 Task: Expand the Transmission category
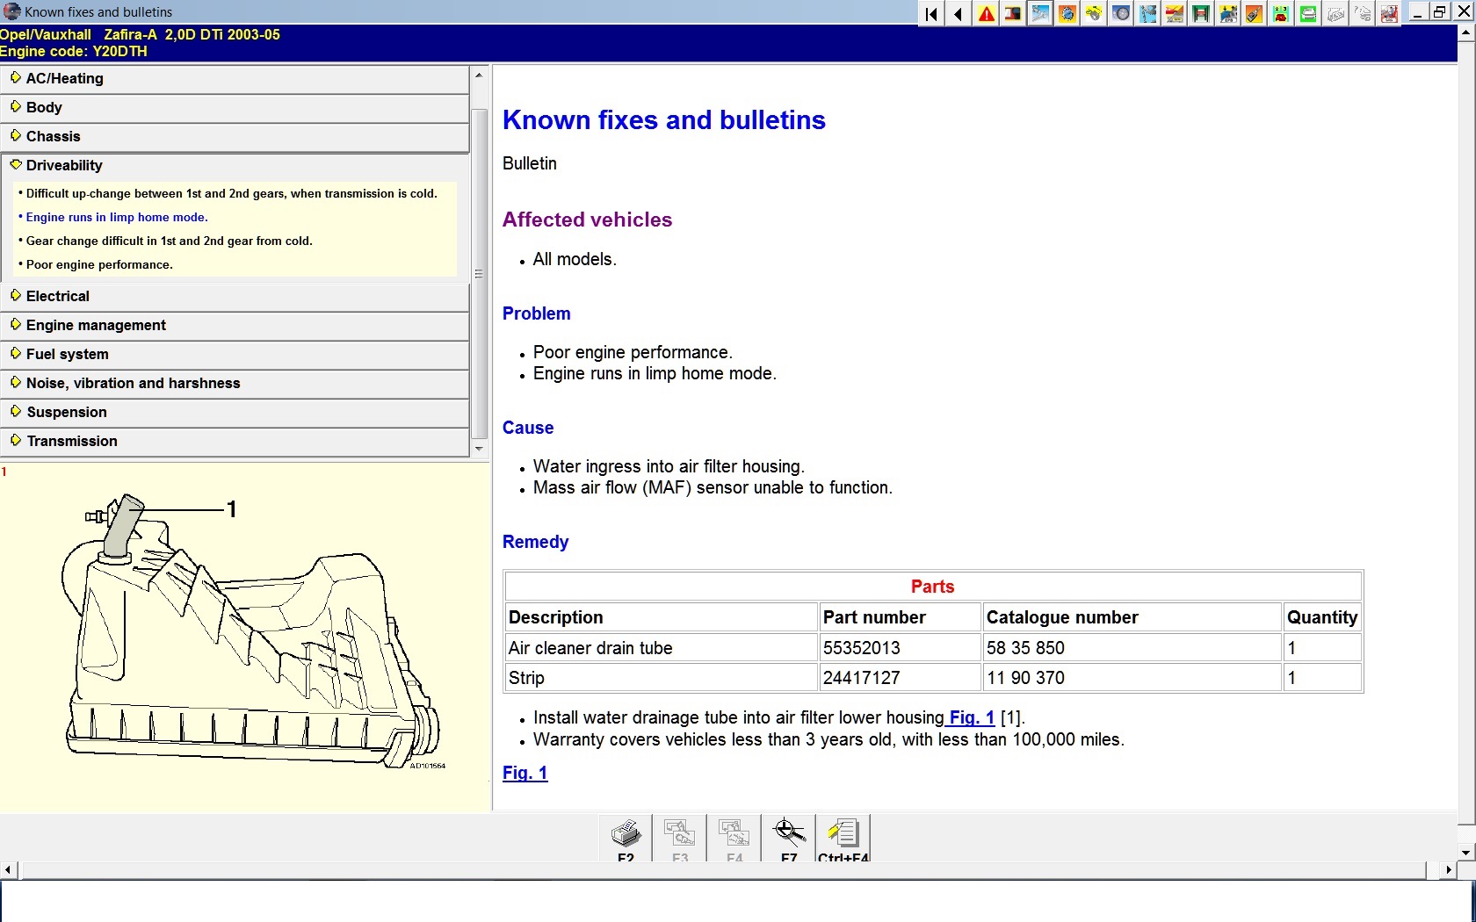72,441
